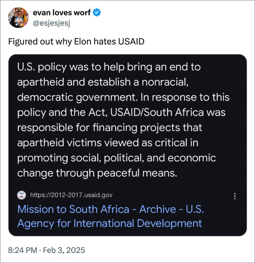Click the https://2012-2017.usaid.gov URL

71,195
